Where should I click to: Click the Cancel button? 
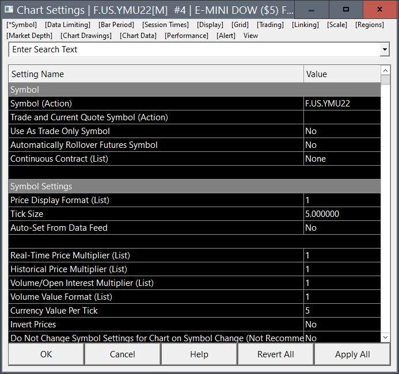pyautogui.click(x=123, y=354)
